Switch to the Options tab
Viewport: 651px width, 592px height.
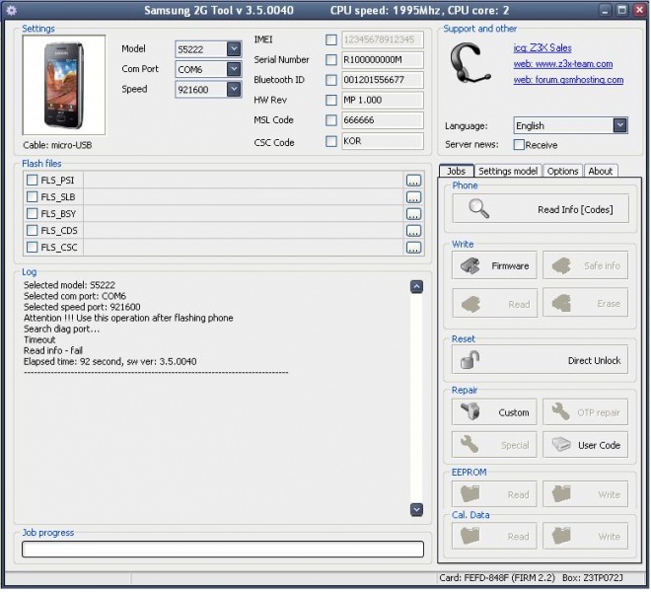click(x=562, y=171)
